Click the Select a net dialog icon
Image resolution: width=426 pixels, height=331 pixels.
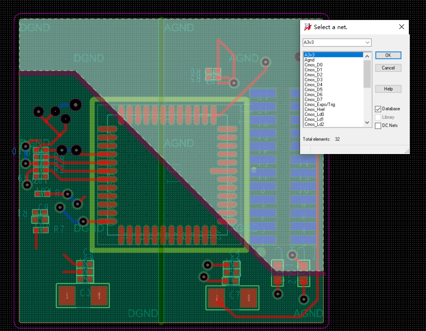point(307,27)
